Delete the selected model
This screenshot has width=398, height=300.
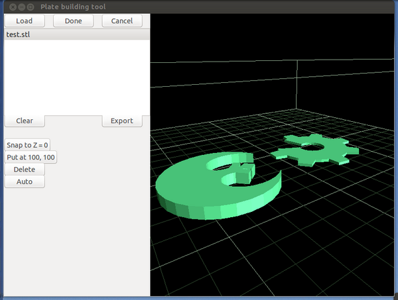25,170
